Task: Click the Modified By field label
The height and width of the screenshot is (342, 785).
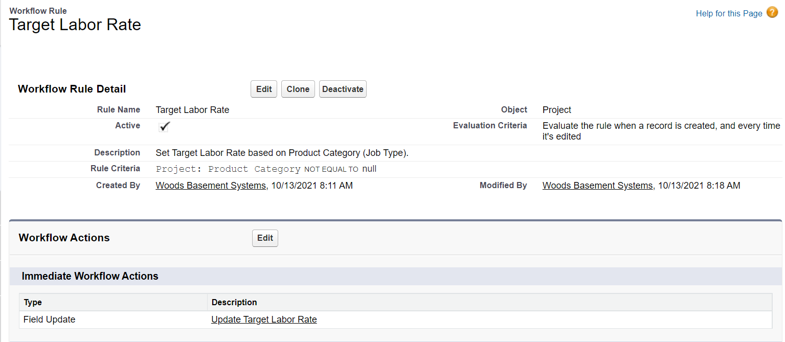Action: click(x=503, y=186)
